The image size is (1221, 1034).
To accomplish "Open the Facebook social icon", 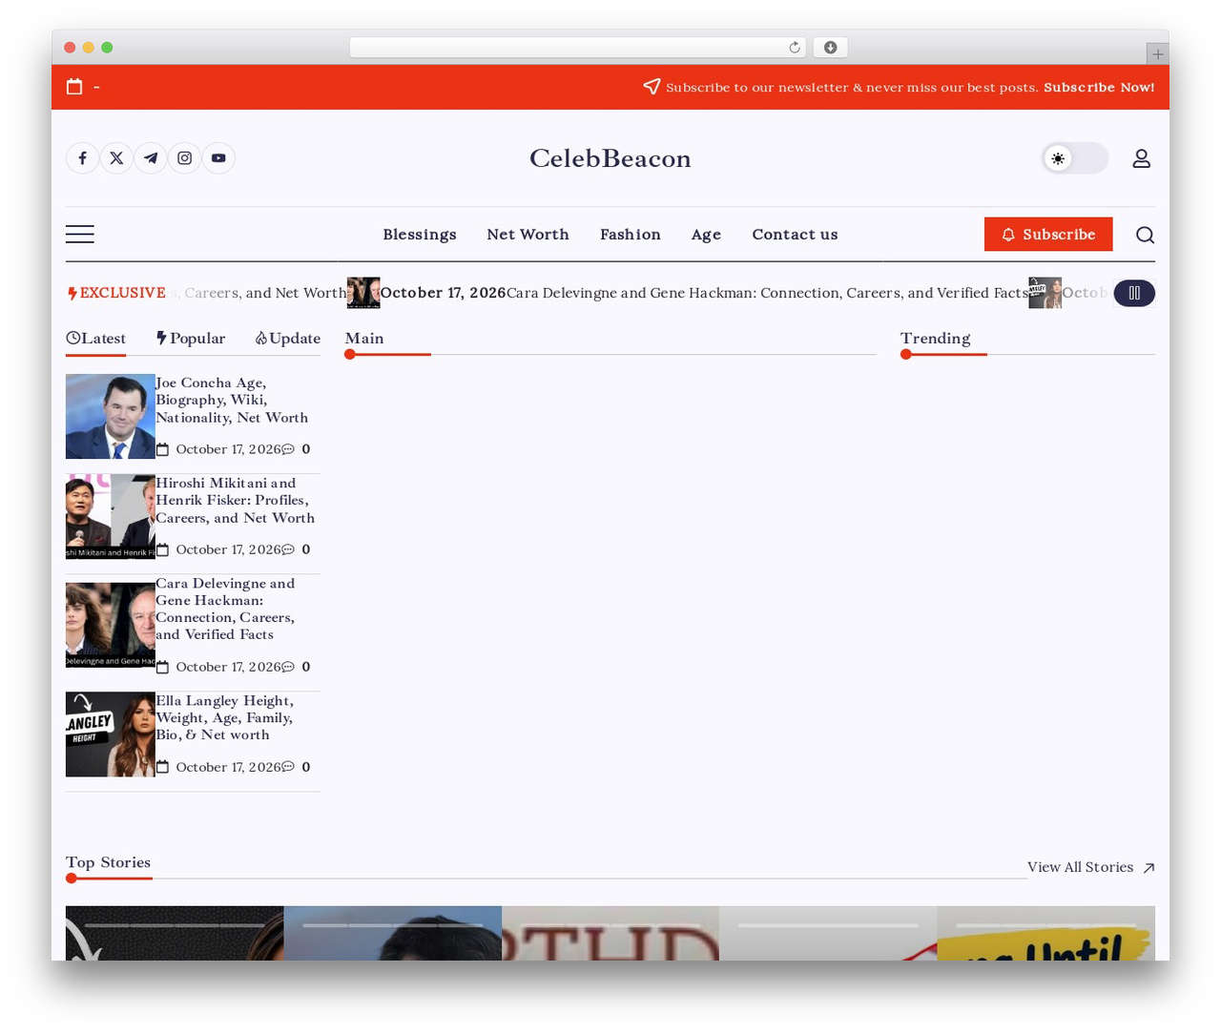I will point(83,158).
